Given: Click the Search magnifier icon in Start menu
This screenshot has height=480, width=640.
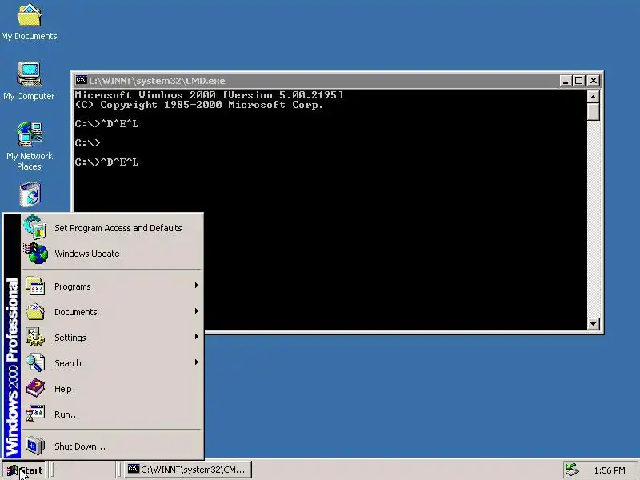Looking at the screenshot, I should click(35, 363).
